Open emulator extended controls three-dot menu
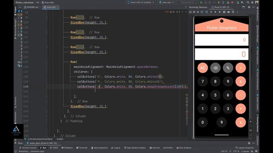The width and height of the screenshot is (273, 153). pos(237,12)
